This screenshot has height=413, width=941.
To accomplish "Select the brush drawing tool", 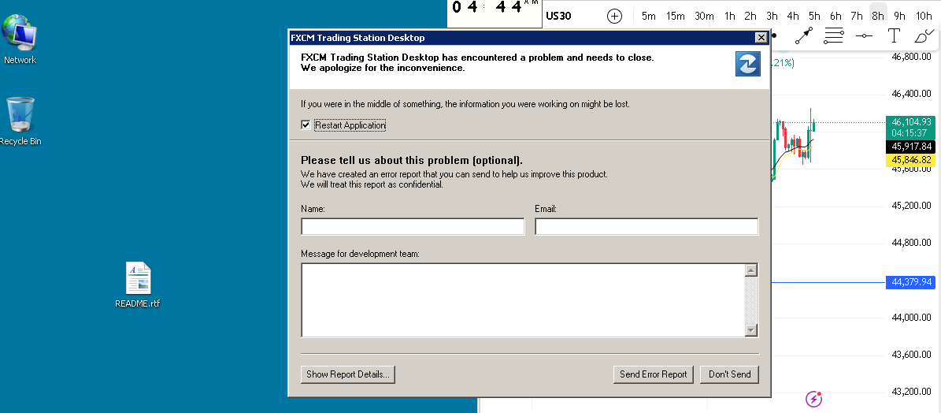I will tap(923, 35).
